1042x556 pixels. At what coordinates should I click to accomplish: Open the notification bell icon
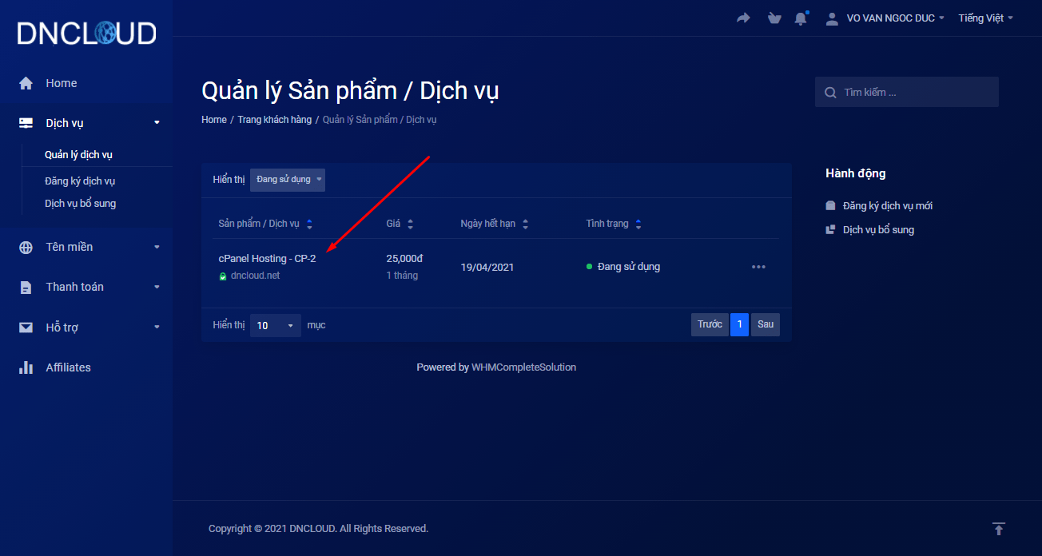pyautogui.click(x=801, y=18)
